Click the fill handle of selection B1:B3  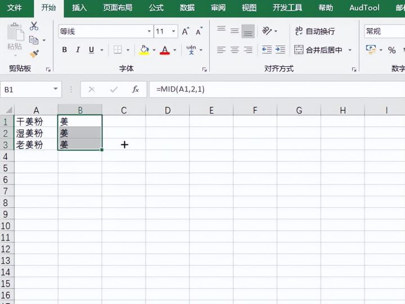tap(102, 149)
